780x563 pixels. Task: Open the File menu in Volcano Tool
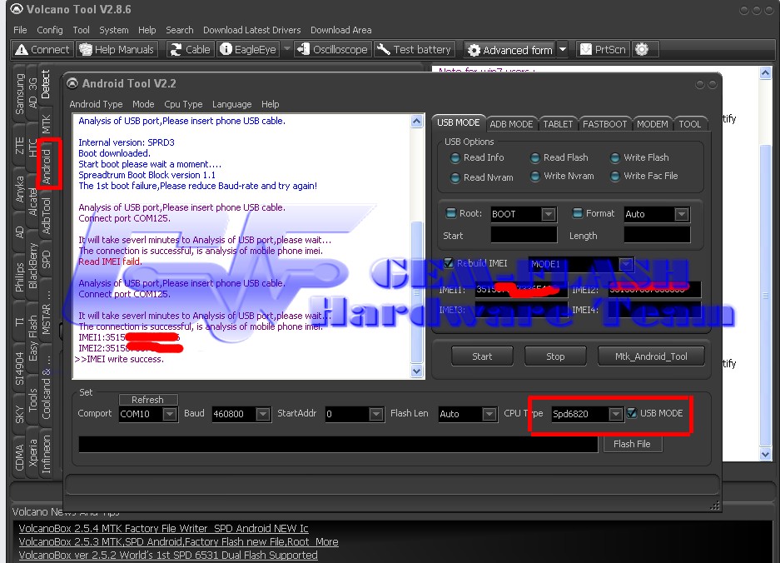pos(20,30)
